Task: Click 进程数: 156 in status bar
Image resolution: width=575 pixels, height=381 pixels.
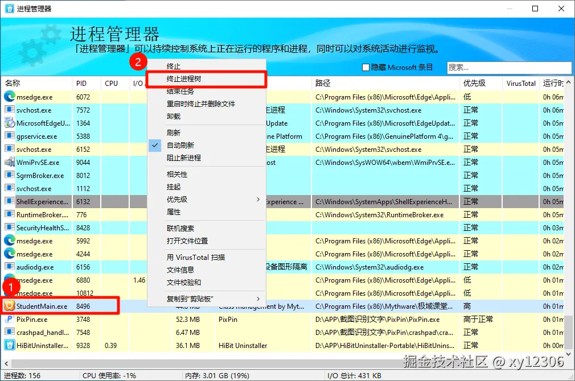Action: 22,375
